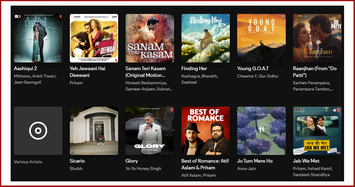
Task: Click the Young G.O.A.T title text
Action: click(253, 68)
